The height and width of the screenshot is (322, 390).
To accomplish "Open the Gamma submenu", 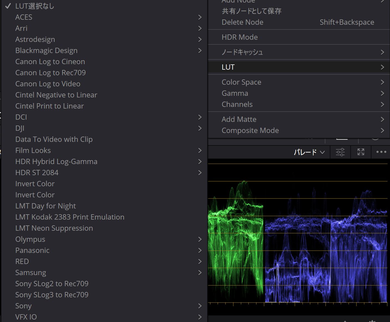I will tap(299, 93).
